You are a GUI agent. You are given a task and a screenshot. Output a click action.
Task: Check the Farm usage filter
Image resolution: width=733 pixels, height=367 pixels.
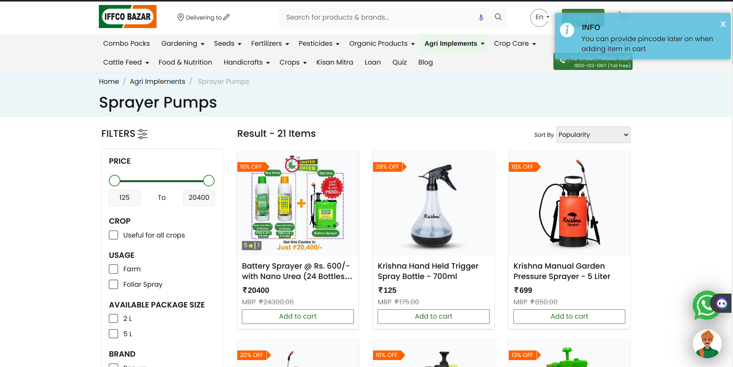pyautogui.click(x=113, y=269)
